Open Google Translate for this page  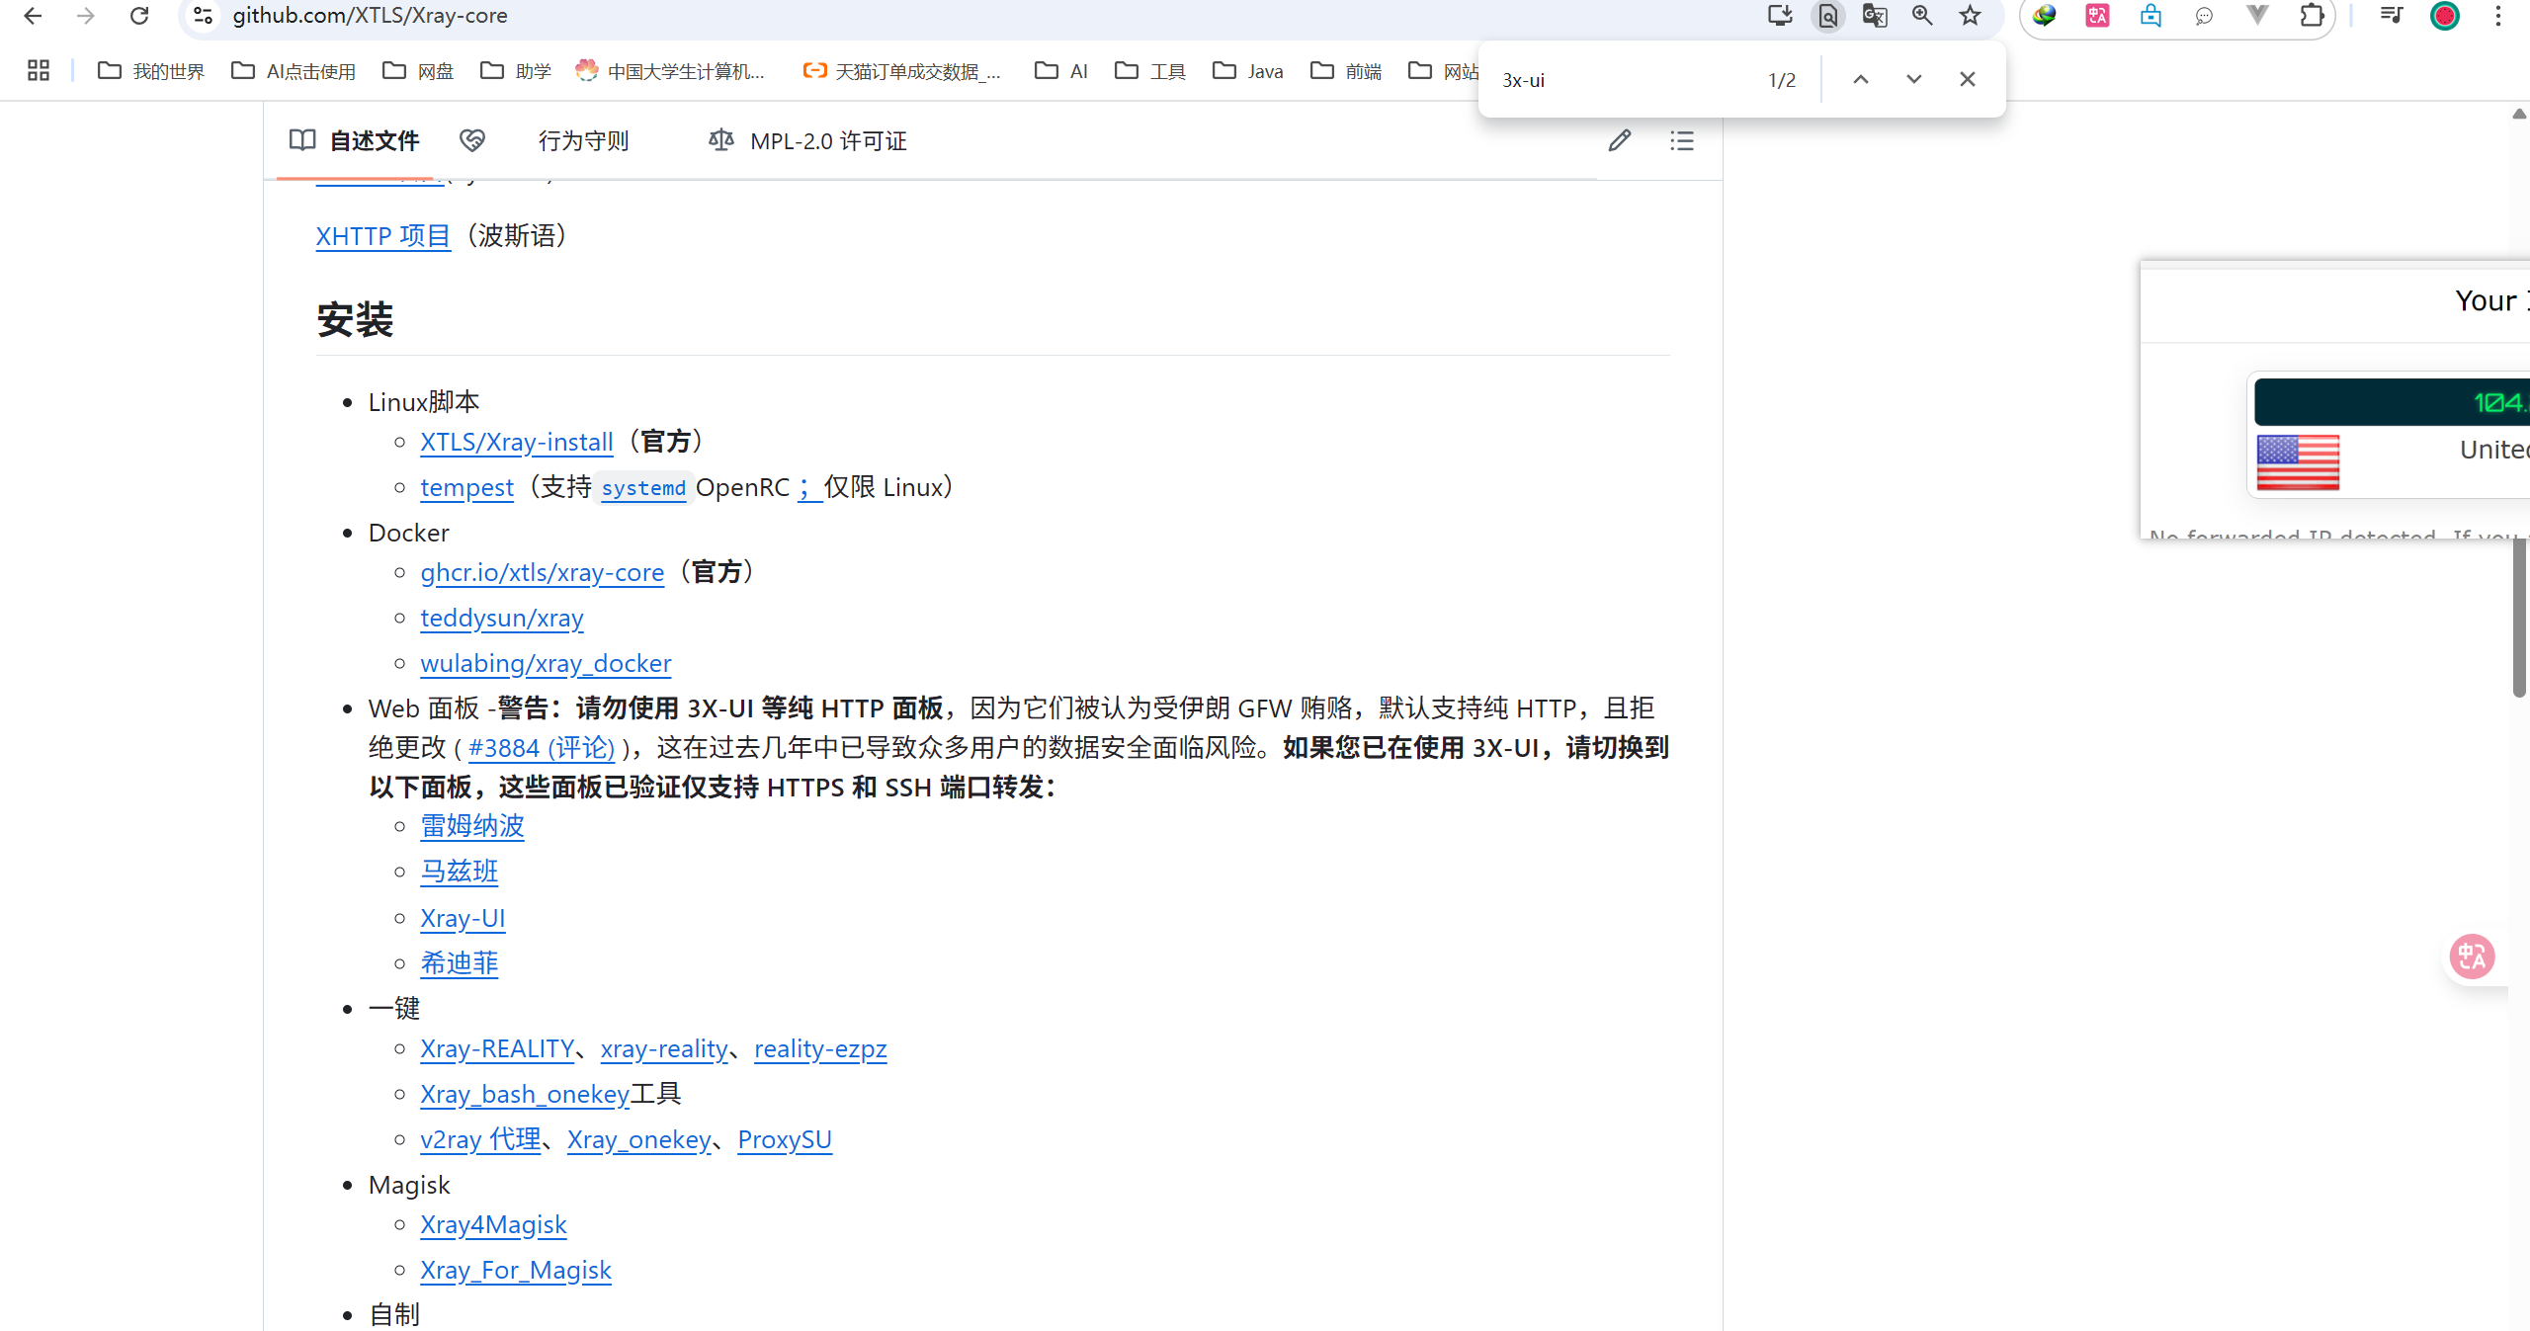(x=1875, y=16)
